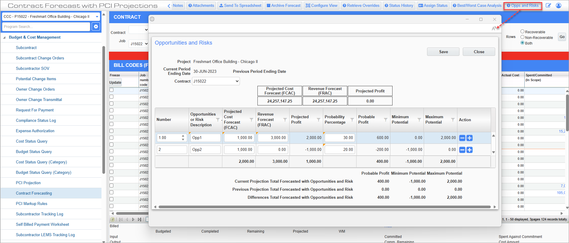Jump to the last page of records
Image resolution: width=569 pixels, height=243 pixels.
click(140, 220)
